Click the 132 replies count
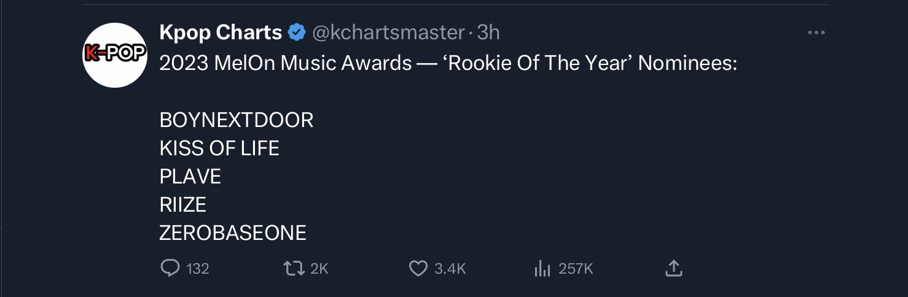Viewport: 908px width, 297px height. (x=197, y=269)
